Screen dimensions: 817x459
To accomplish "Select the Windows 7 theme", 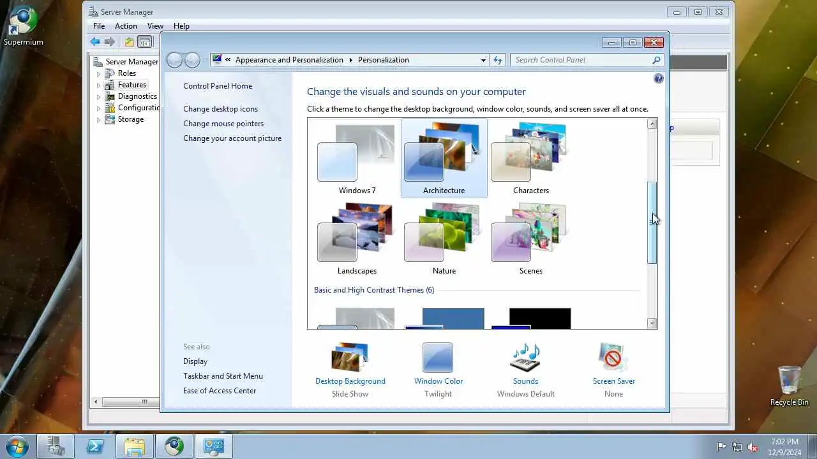I will (x=357, y=159).
